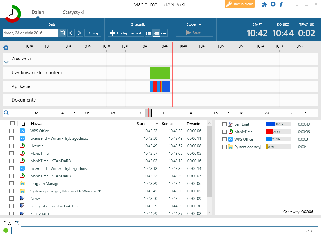This screenshot has height=235, width=321.
Task: Open settings gear in title bar
Action: (273, 4)
